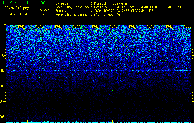Screen dimensions: 194x123
Task: Click the bright meteor echo dot under 1346
Action: 112,90
